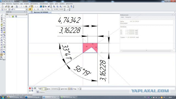Image resolution: width=176 pixels, height=99 pixels.
Task: Toggle the second center of mass option
Action: click(x=71, y=89)
